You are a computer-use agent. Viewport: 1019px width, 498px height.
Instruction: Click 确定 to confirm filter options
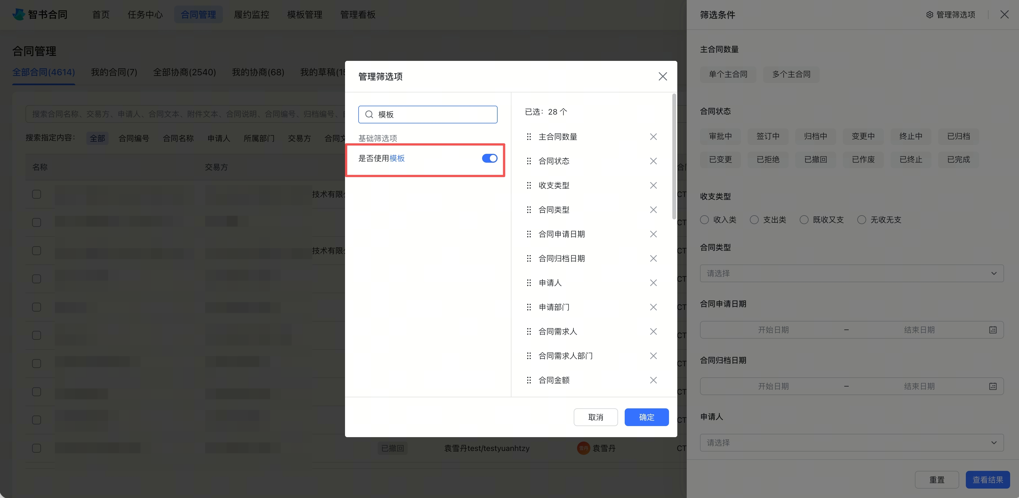click(646, 417)
